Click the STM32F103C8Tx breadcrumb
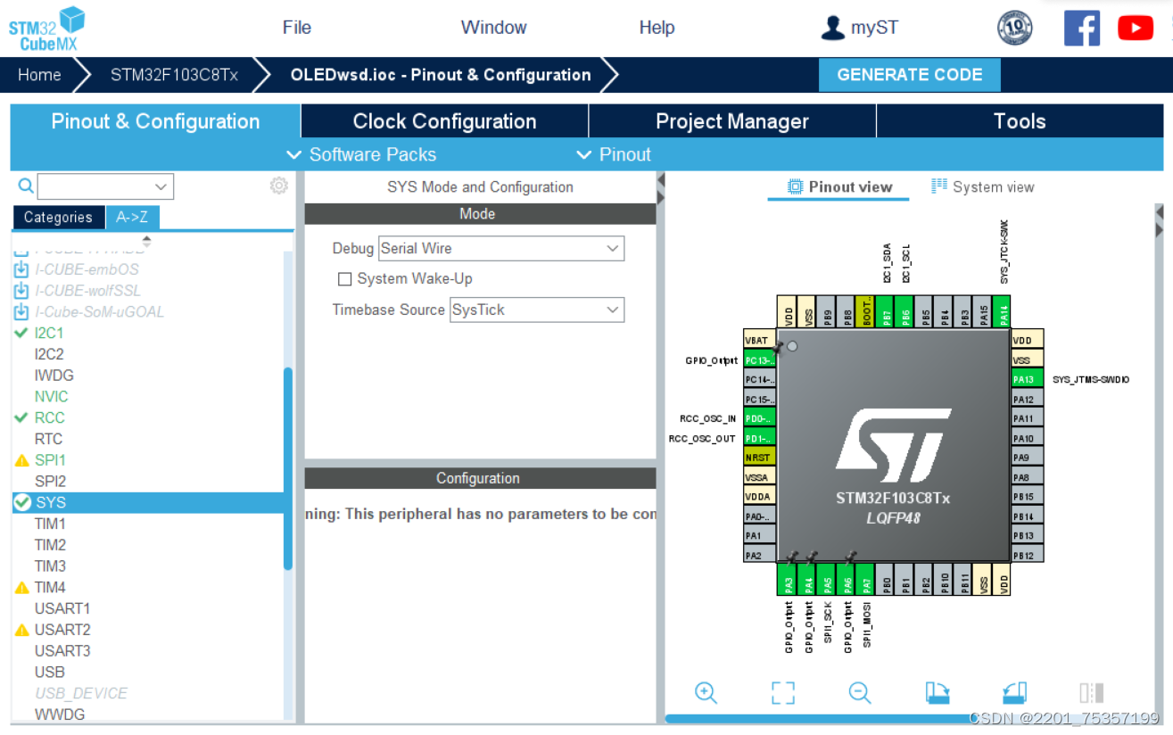Image resolution: width=1173 pixels, height=735 pixels. [x=174, y=75]
